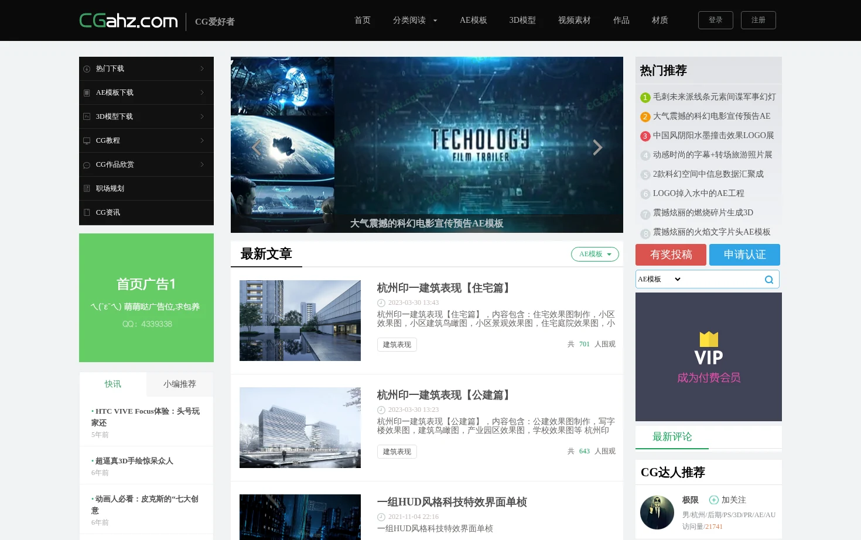Click the 申请认证 button
861x540 pixels.
(x=744, y=255)
